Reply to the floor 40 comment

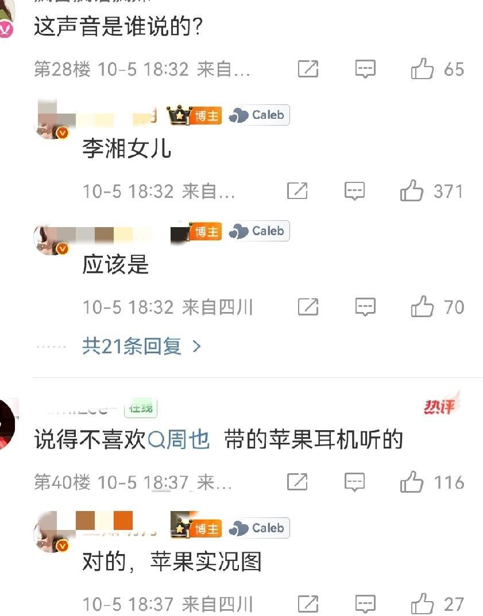click(354, 482)
